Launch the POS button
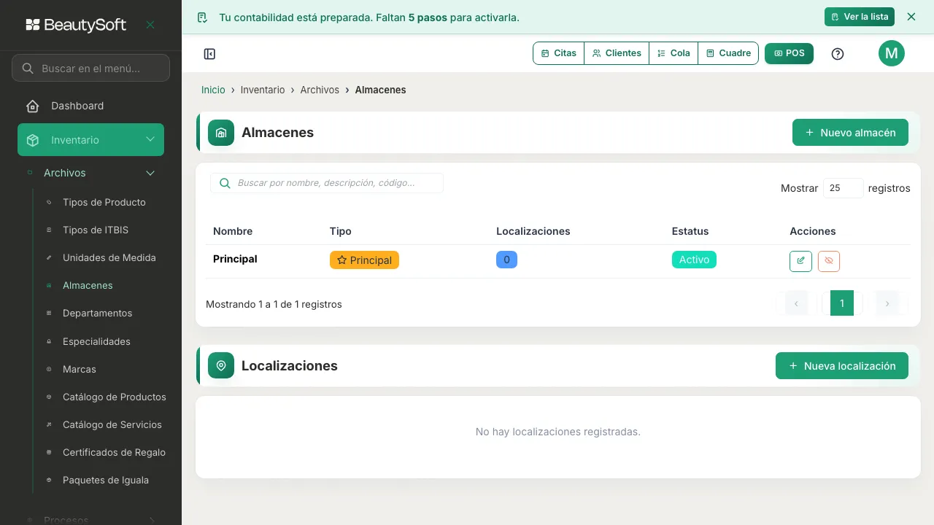The width and height of the screenshot is (934, 525). 789,53
